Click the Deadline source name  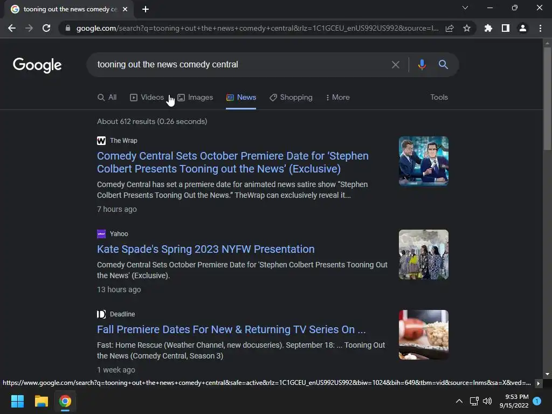coord(122,314)
